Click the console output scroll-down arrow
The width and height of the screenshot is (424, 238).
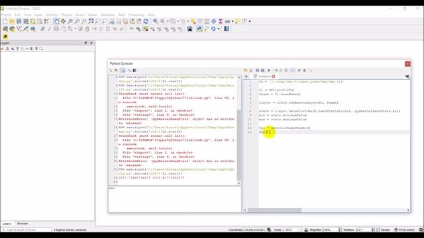click(238, 183)
